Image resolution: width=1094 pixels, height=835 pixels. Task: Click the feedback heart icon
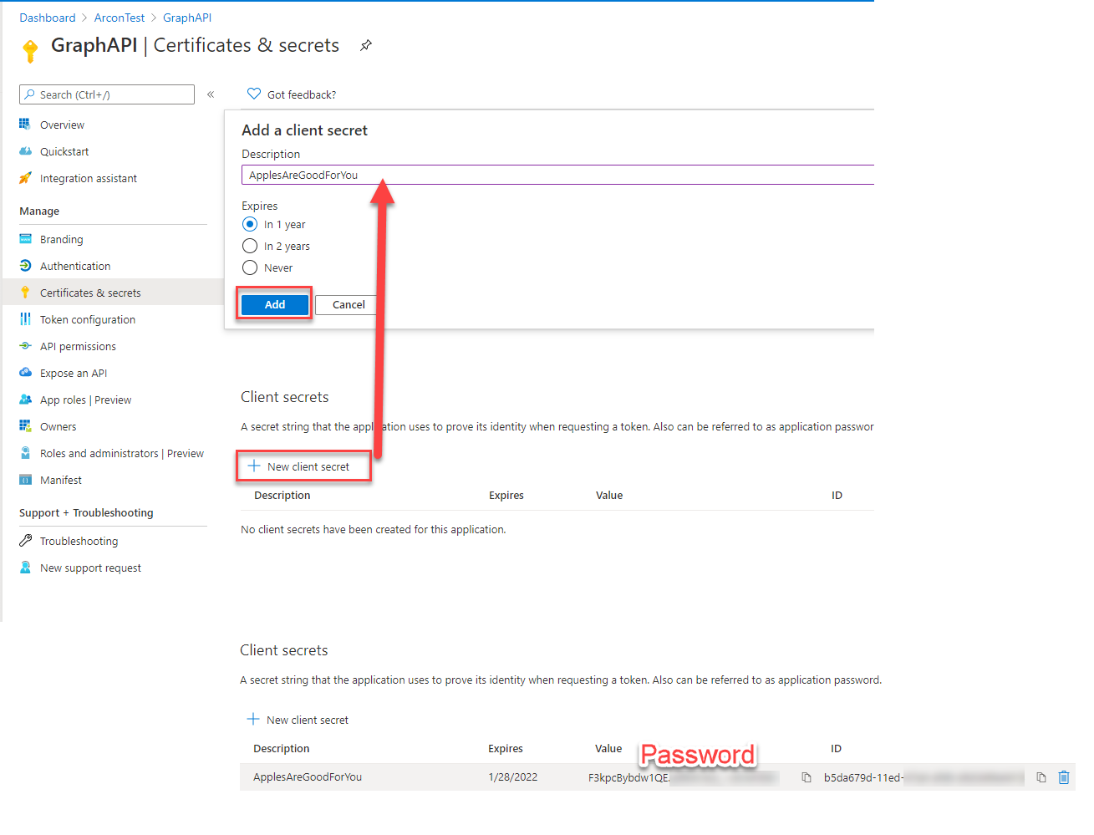click(254, 94)
